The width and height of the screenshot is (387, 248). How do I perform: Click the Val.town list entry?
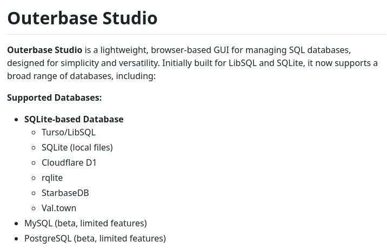click(59, 208)
